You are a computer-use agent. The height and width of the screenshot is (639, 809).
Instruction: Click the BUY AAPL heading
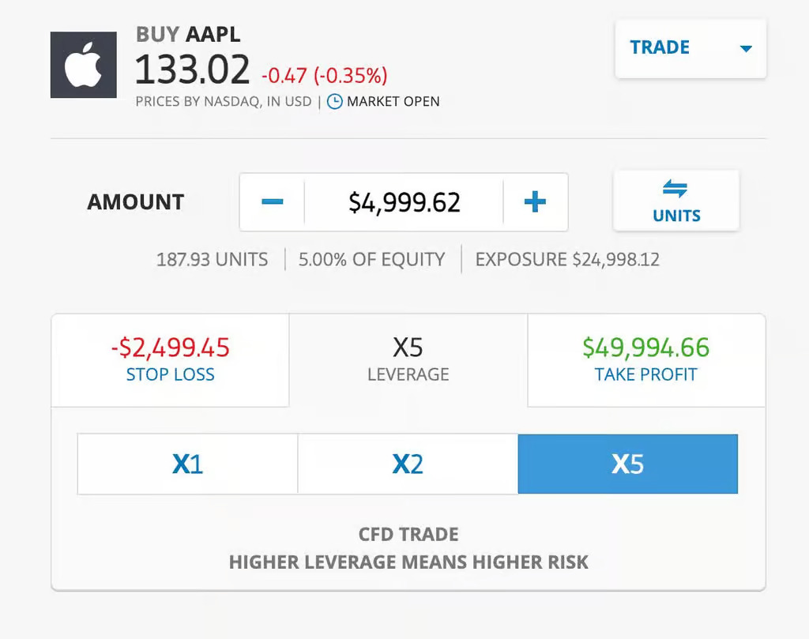coord(188,35)
